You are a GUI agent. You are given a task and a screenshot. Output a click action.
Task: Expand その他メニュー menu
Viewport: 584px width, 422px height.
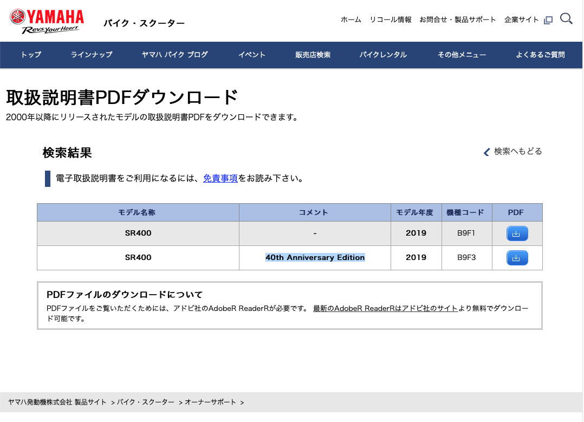(x=462, y=55)
